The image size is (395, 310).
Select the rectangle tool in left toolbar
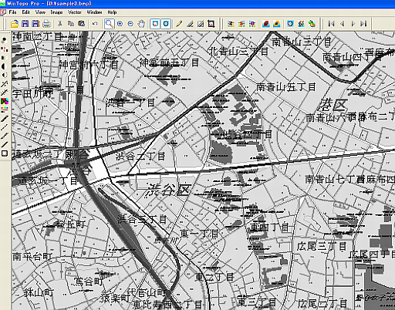[5, 153]
